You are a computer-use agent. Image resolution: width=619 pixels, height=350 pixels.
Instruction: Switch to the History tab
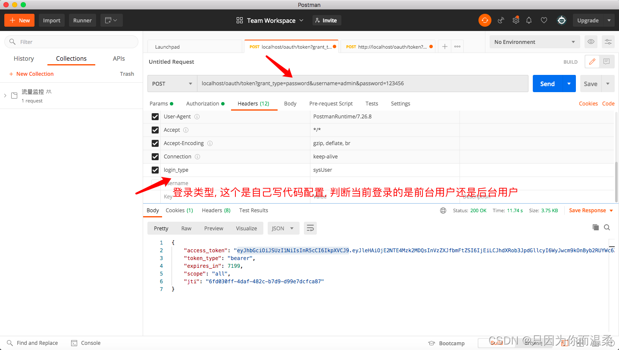click(24, 59)
